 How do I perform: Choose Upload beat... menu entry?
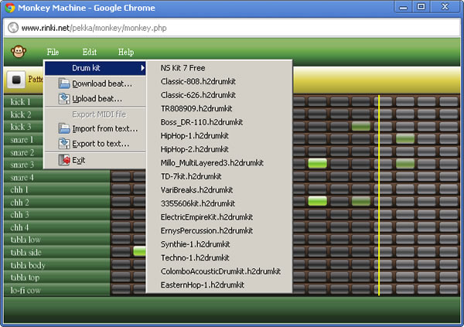[95, 98]
